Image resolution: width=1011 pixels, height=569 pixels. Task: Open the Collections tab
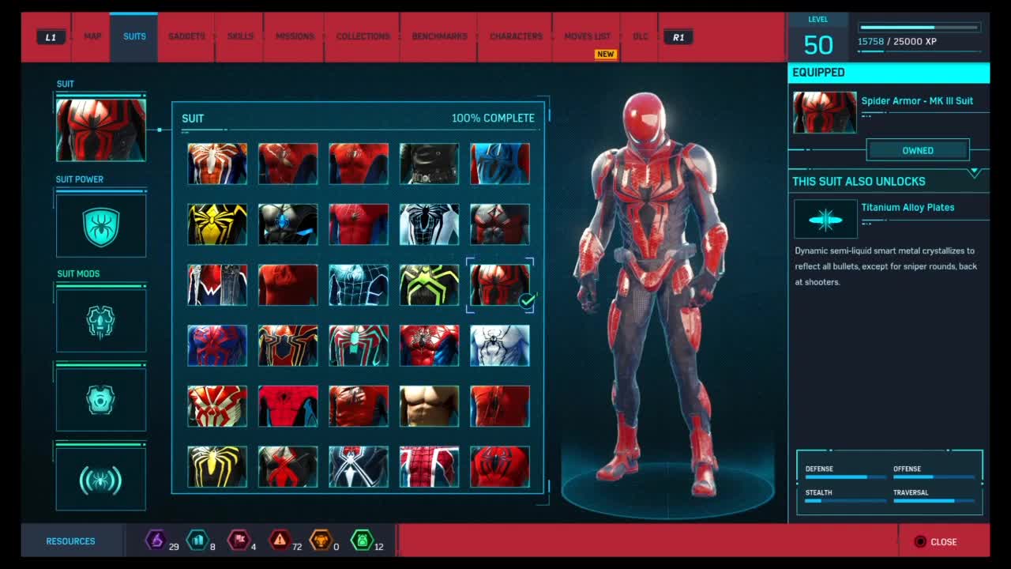point(363,36)
